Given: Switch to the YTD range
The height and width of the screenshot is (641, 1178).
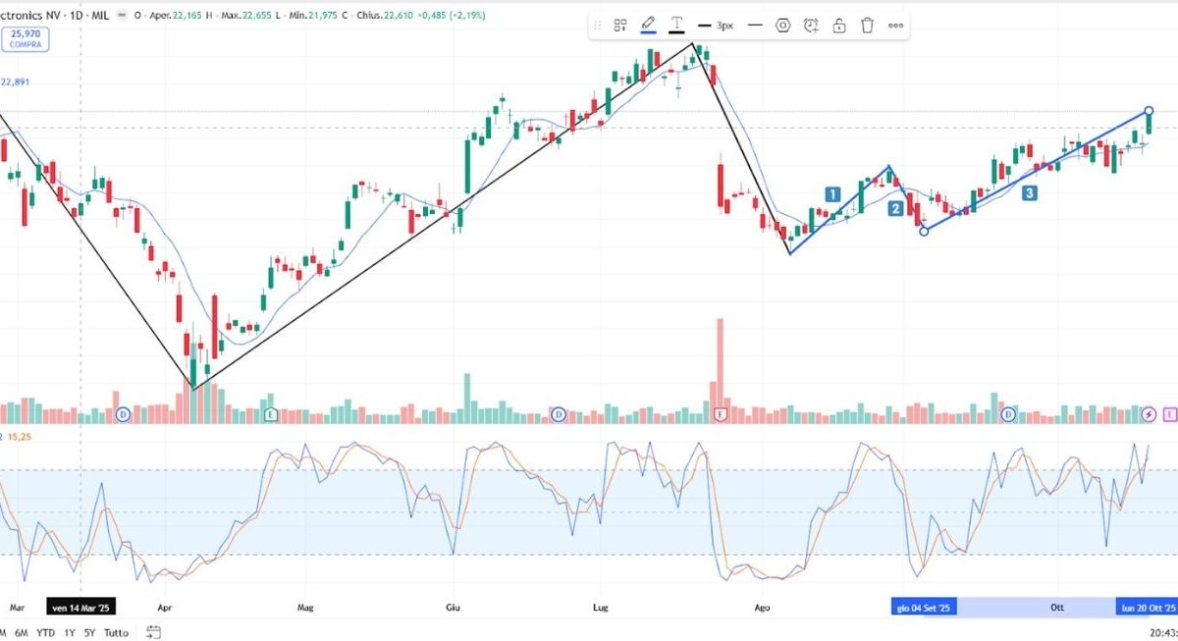Looking at the screenshot, I should coord(45,633).
